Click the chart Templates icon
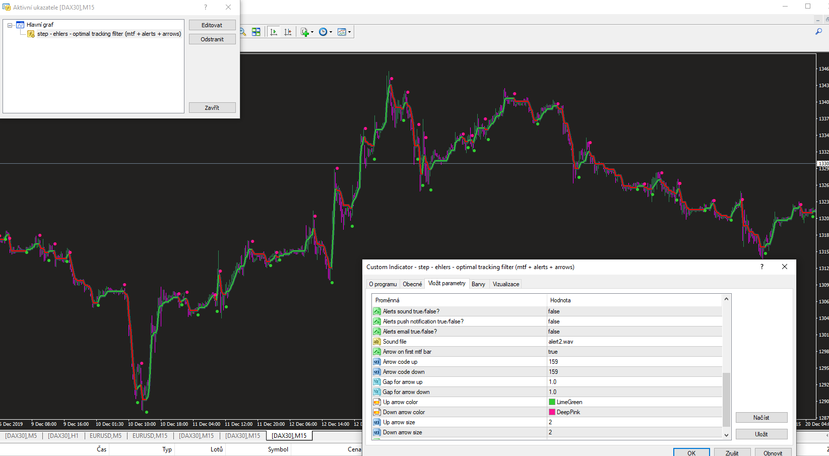Image resolution: width=829 pixels, height=456 pixels. (342, 32)
